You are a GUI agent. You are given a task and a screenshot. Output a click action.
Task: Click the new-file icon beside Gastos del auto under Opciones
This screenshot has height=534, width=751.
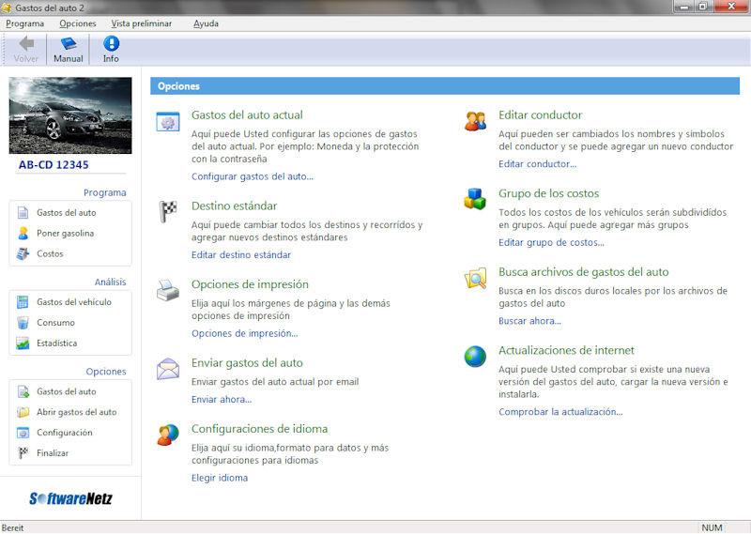point(23,391)
